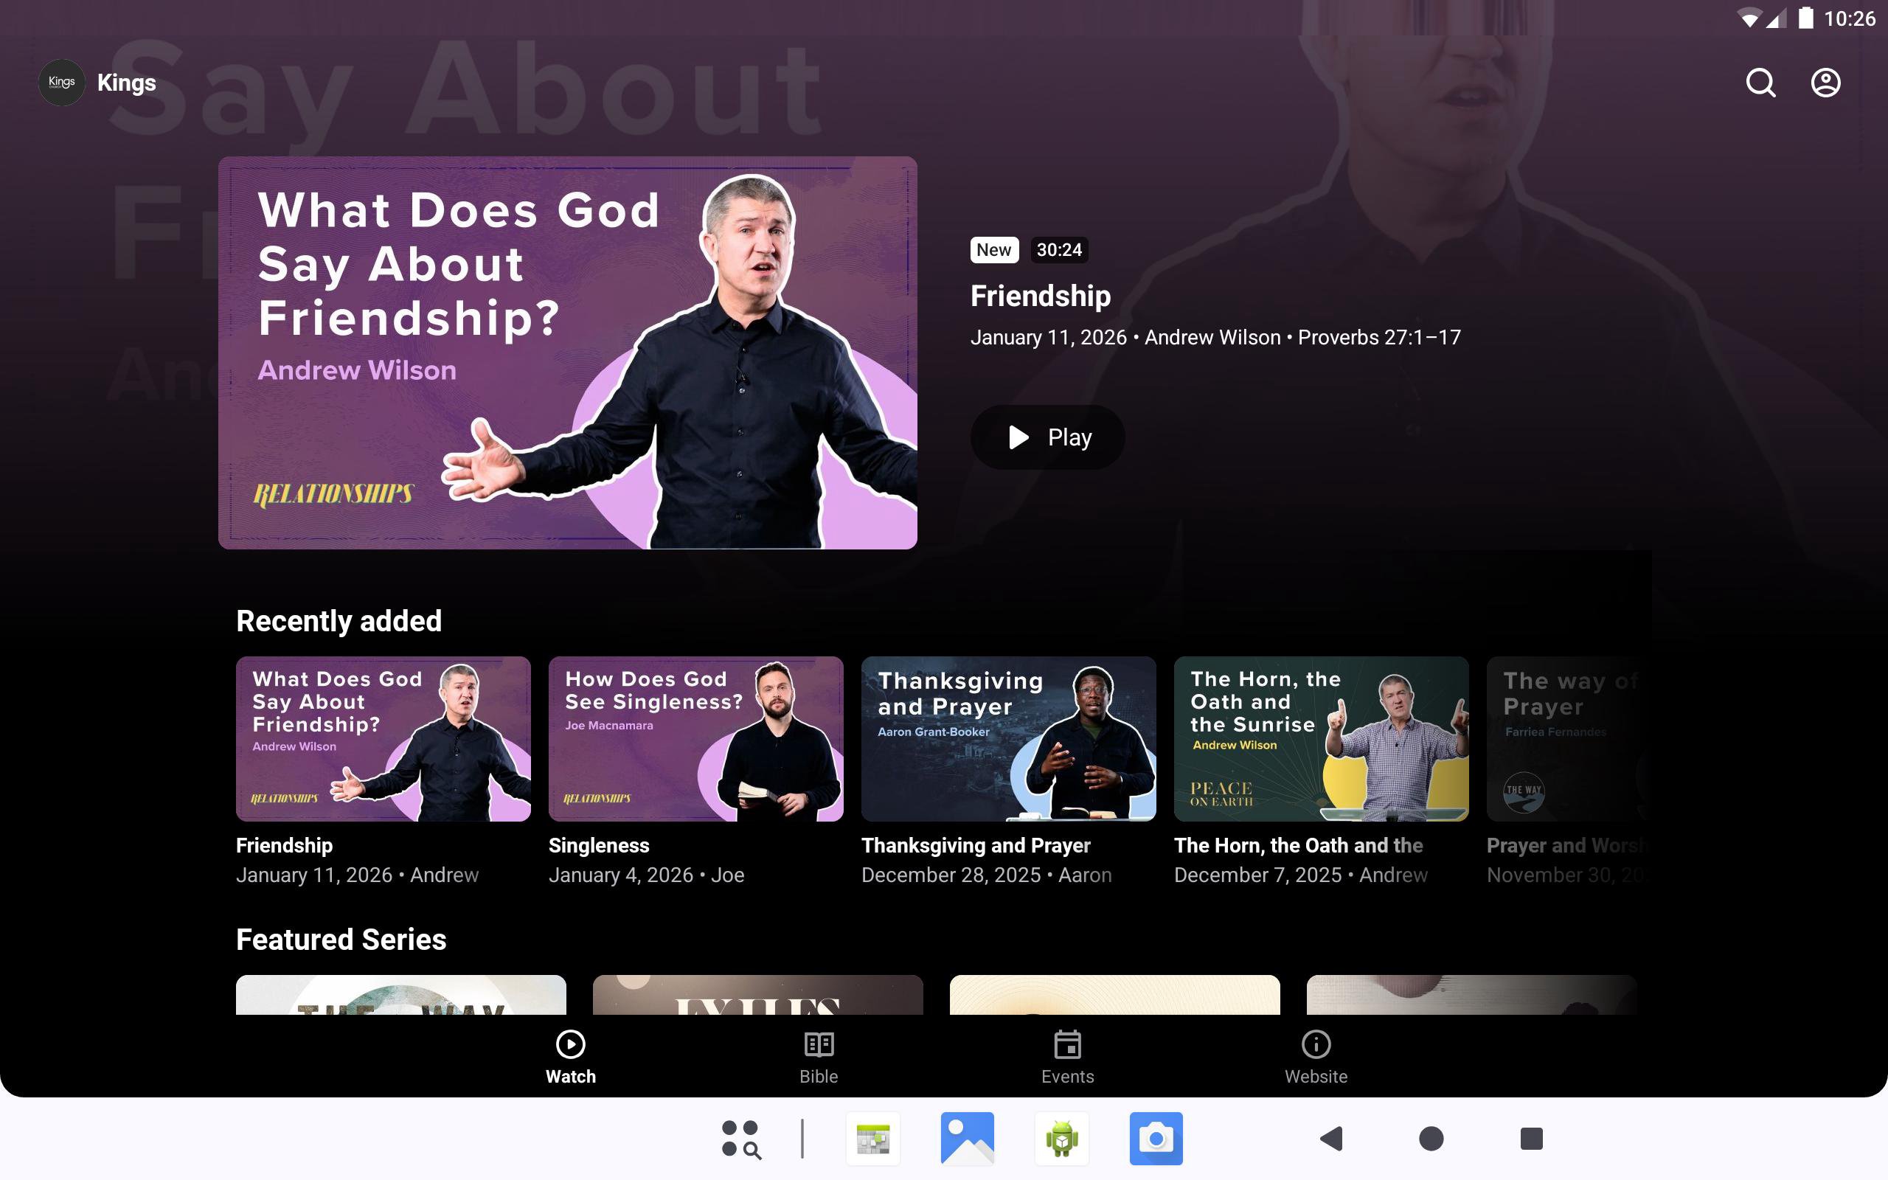Open the app drawer search icon
1888x1180 pixels.
point(740,1139)
